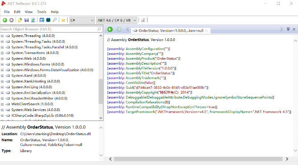Screen dimensions: 298x165
Task: Expand the System.Threading node
Action: 2,36
